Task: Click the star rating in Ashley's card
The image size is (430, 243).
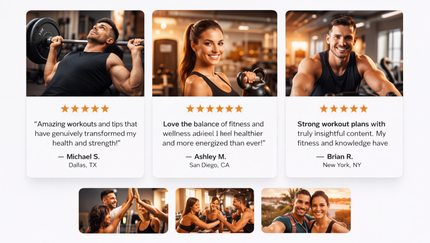Action: pos(215,109)
